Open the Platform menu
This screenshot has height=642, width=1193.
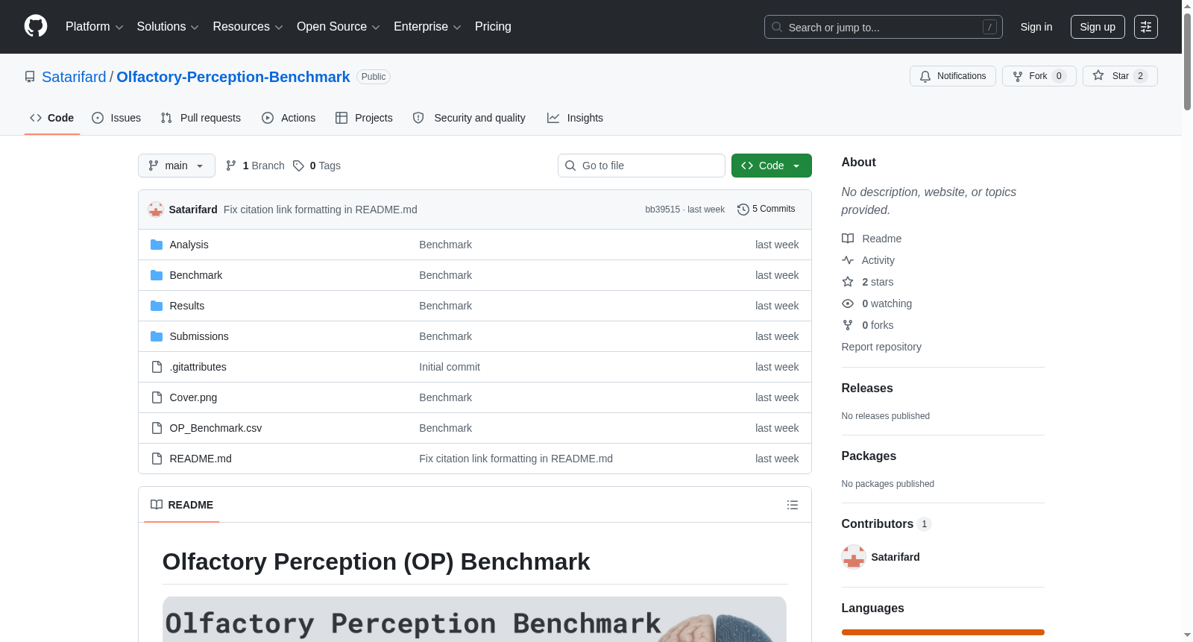coord(94,27)
